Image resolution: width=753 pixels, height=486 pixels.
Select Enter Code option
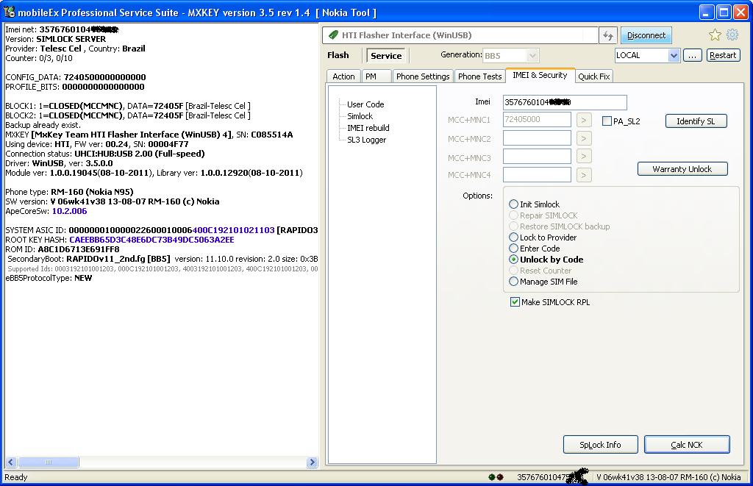[x=513, y=249]
